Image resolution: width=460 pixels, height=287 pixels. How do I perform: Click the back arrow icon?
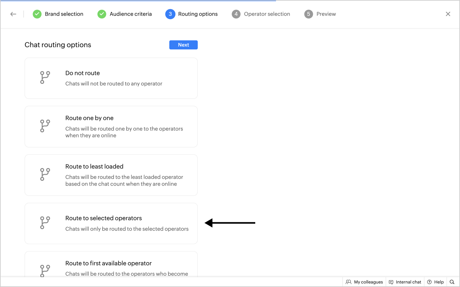click(x=13, y=14)
